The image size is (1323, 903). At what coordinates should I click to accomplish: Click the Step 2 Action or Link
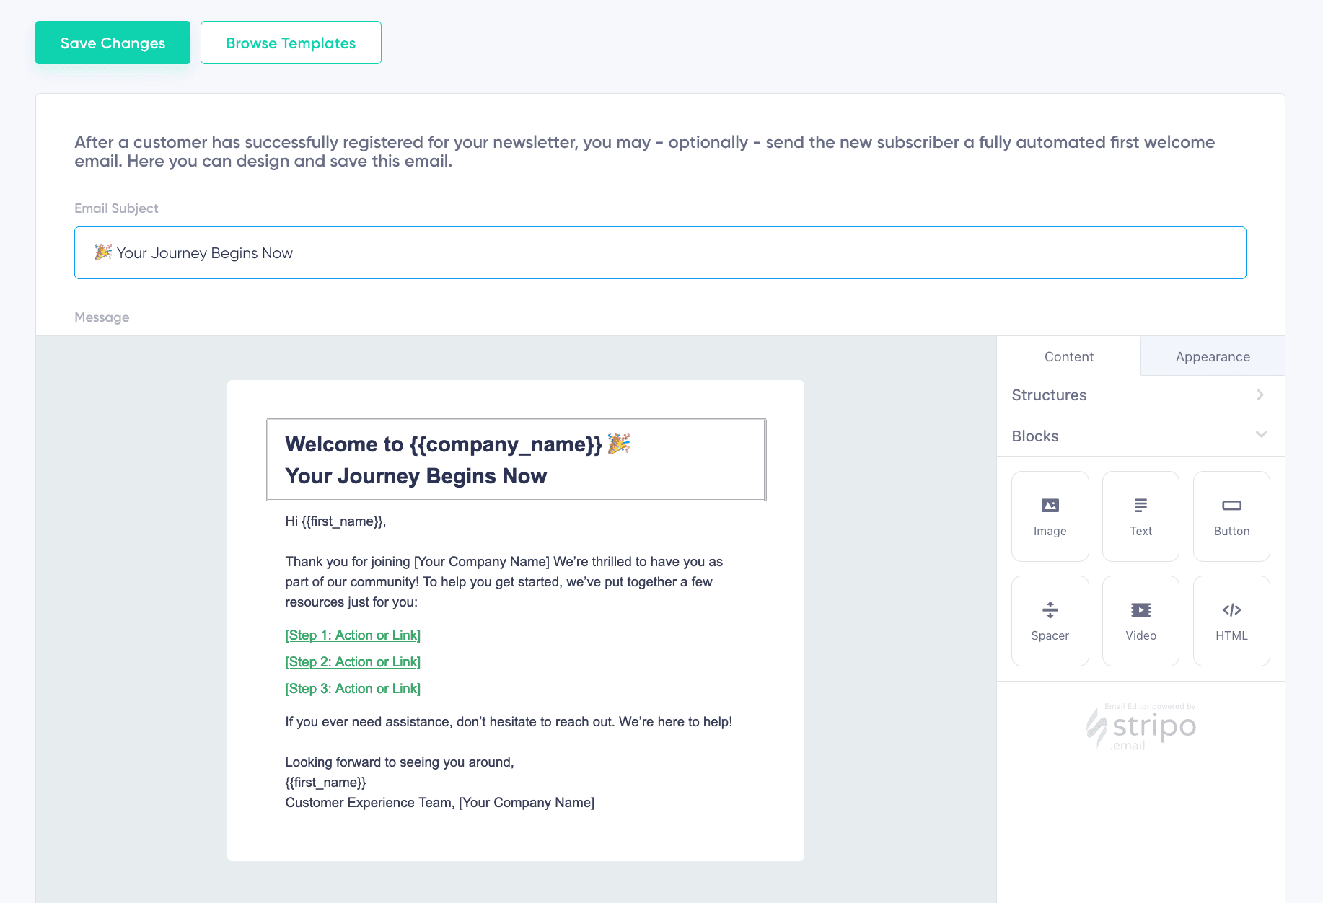pos(353,661)
